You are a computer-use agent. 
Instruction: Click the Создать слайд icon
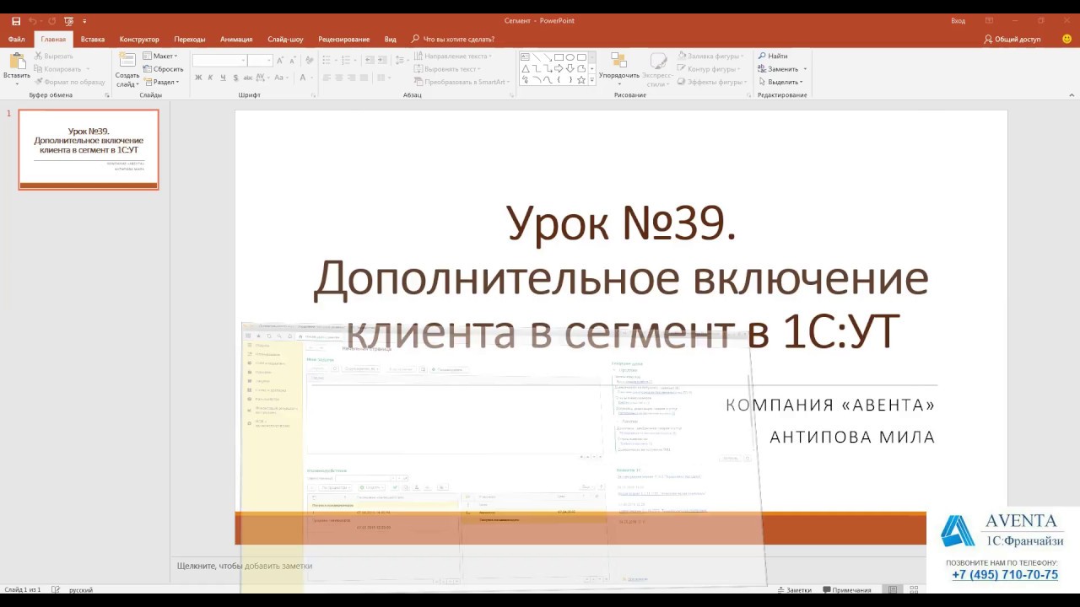click(127, 60)
